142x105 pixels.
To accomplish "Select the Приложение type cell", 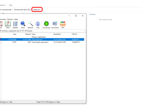I will click(37, 39).
